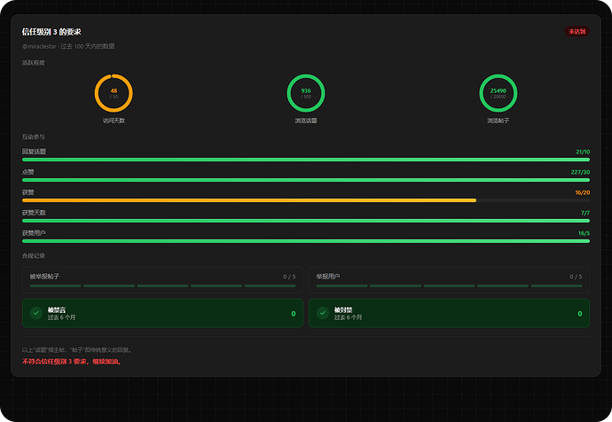Click the orange 获赞 progress bar

(x=306, y=200)
